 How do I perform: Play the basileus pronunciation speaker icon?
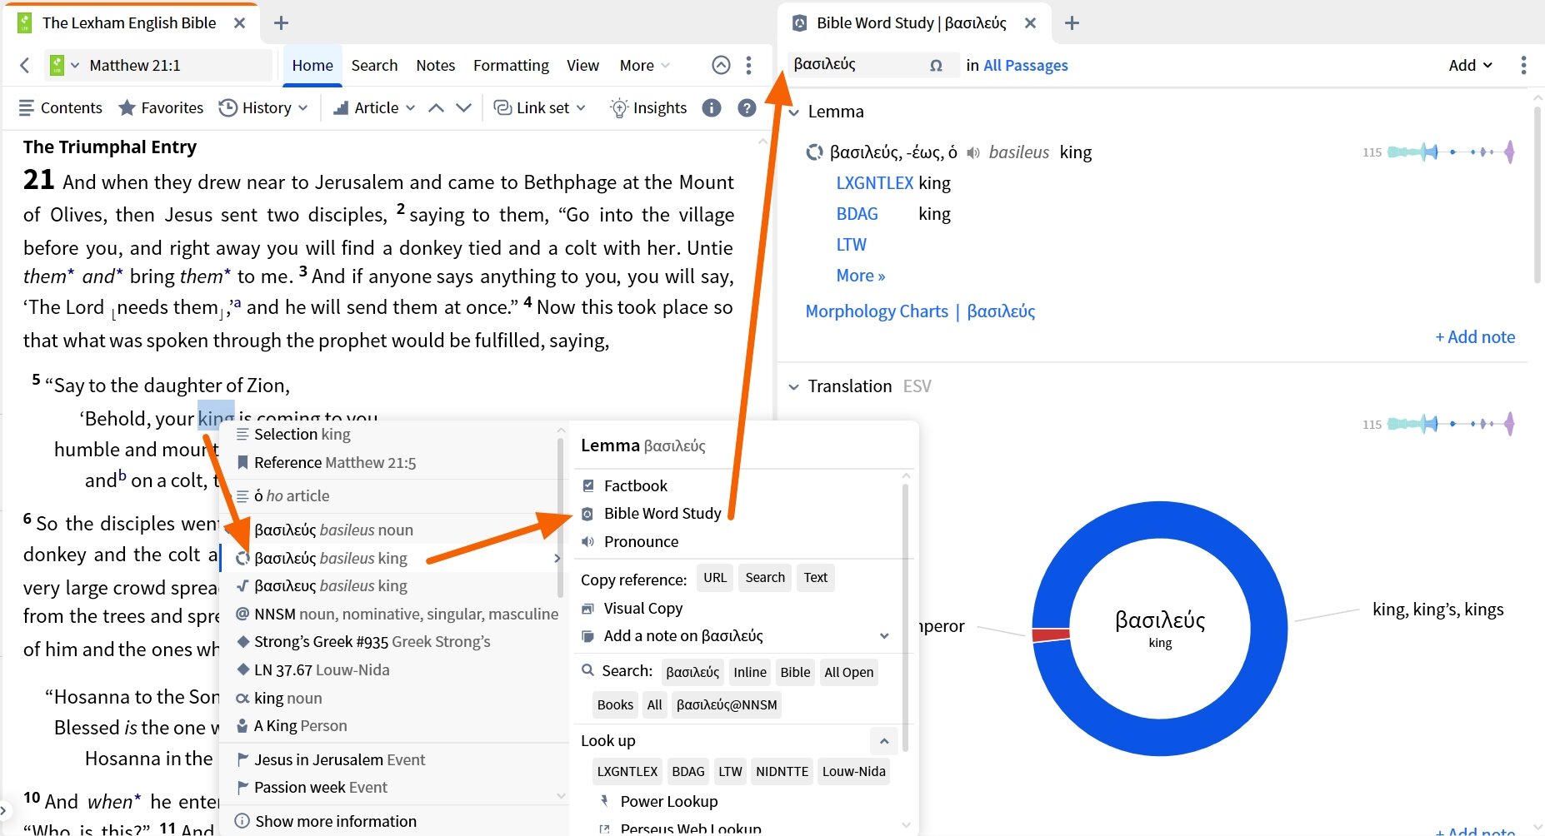973,152
